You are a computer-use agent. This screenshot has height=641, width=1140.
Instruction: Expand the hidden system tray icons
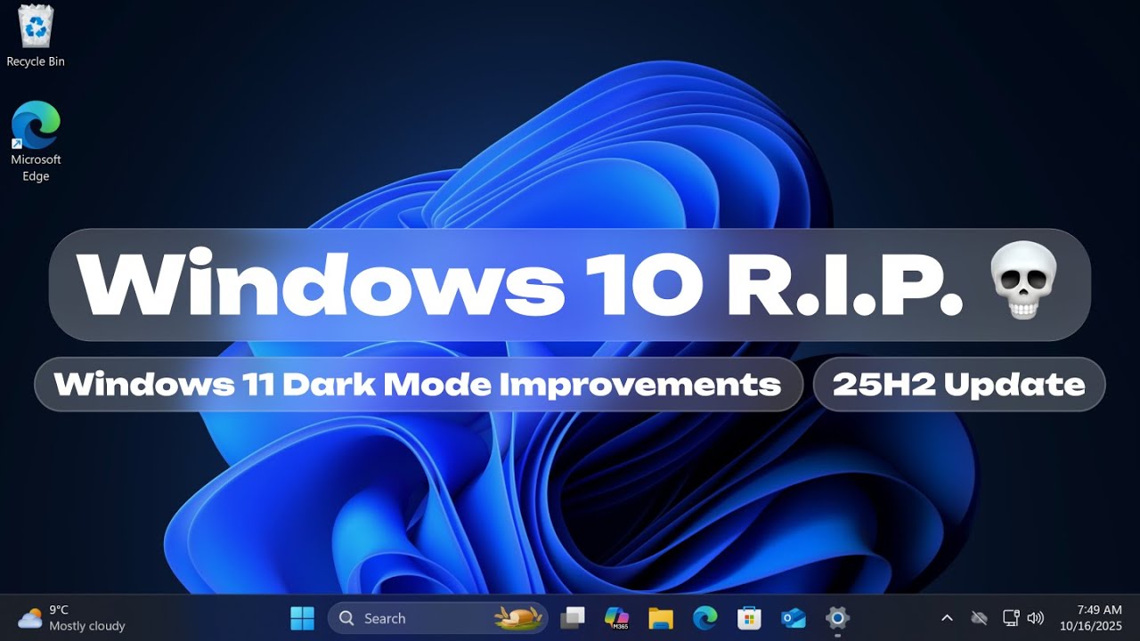coord(947,618)
